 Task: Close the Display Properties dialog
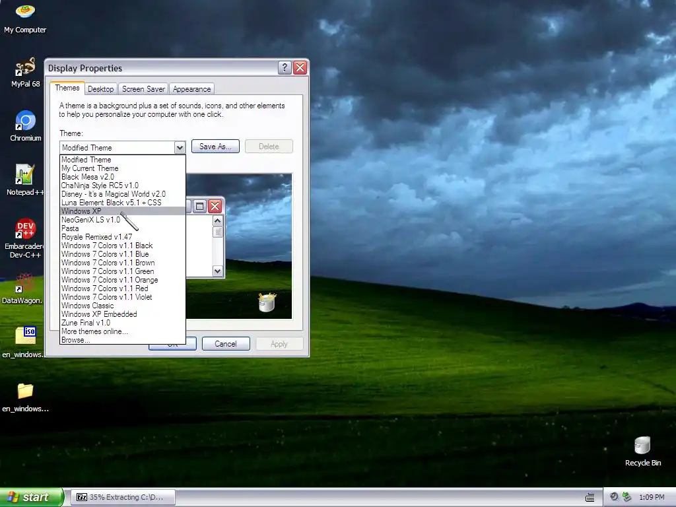[300, 68]
